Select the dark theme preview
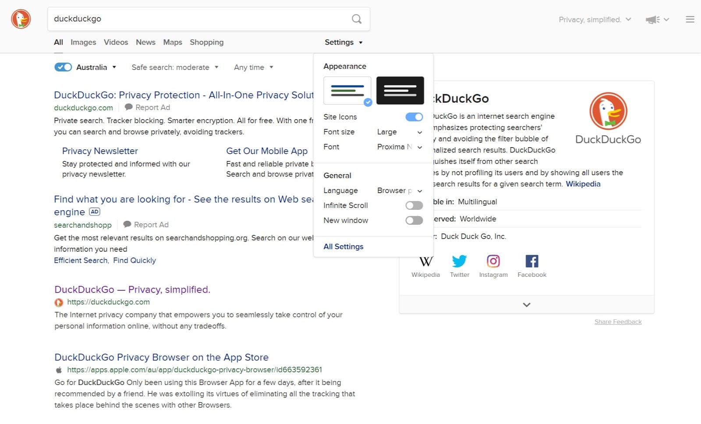This screenshot has width=701, height=424. click(x=400, y=90)
